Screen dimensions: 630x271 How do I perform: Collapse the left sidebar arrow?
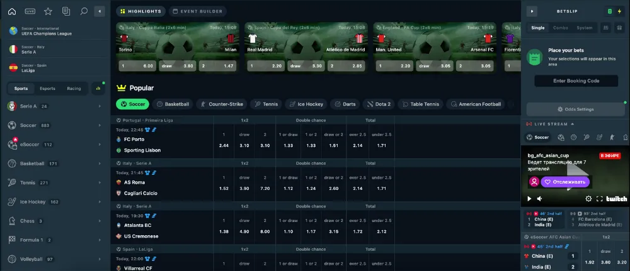click(x=99, y=11)
